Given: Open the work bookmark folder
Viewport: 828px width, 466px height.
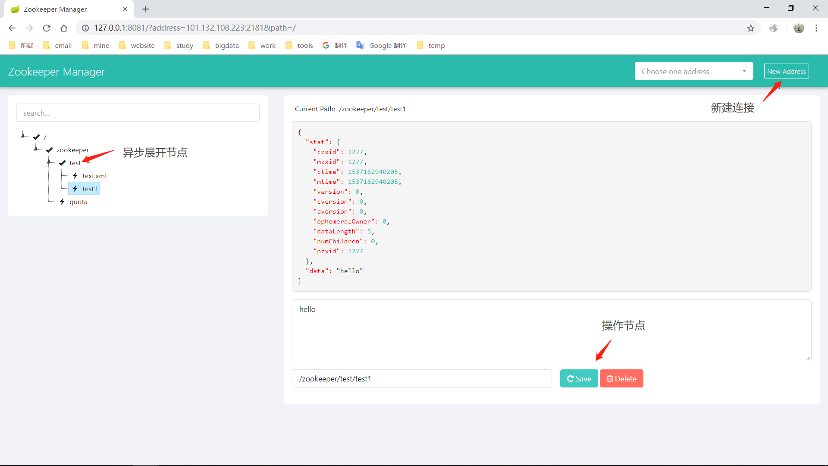Looking at the screenshot, I should (262, 45).
